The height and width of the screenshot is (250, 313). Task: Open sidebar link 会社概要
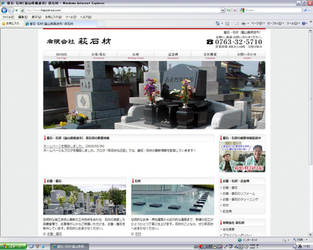pos(229,230)
